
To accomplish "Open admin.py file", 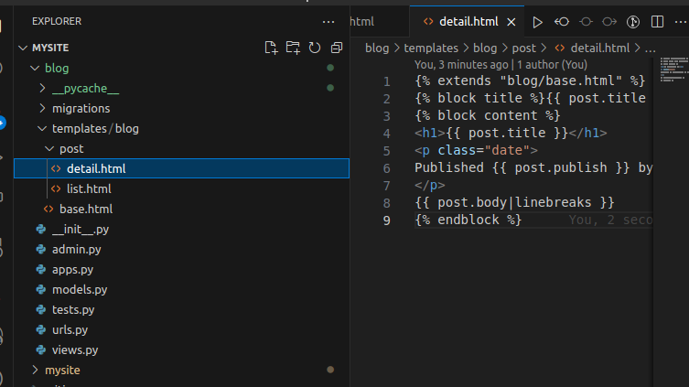I will [x=182, y=250].
